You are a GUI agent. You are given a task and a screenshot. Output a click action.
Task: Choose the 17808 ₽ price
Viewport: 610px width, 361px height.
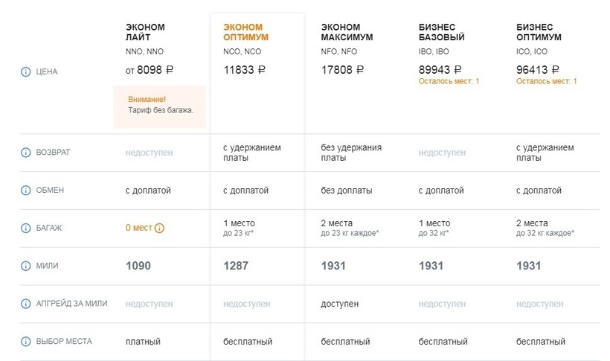[342, 70]
